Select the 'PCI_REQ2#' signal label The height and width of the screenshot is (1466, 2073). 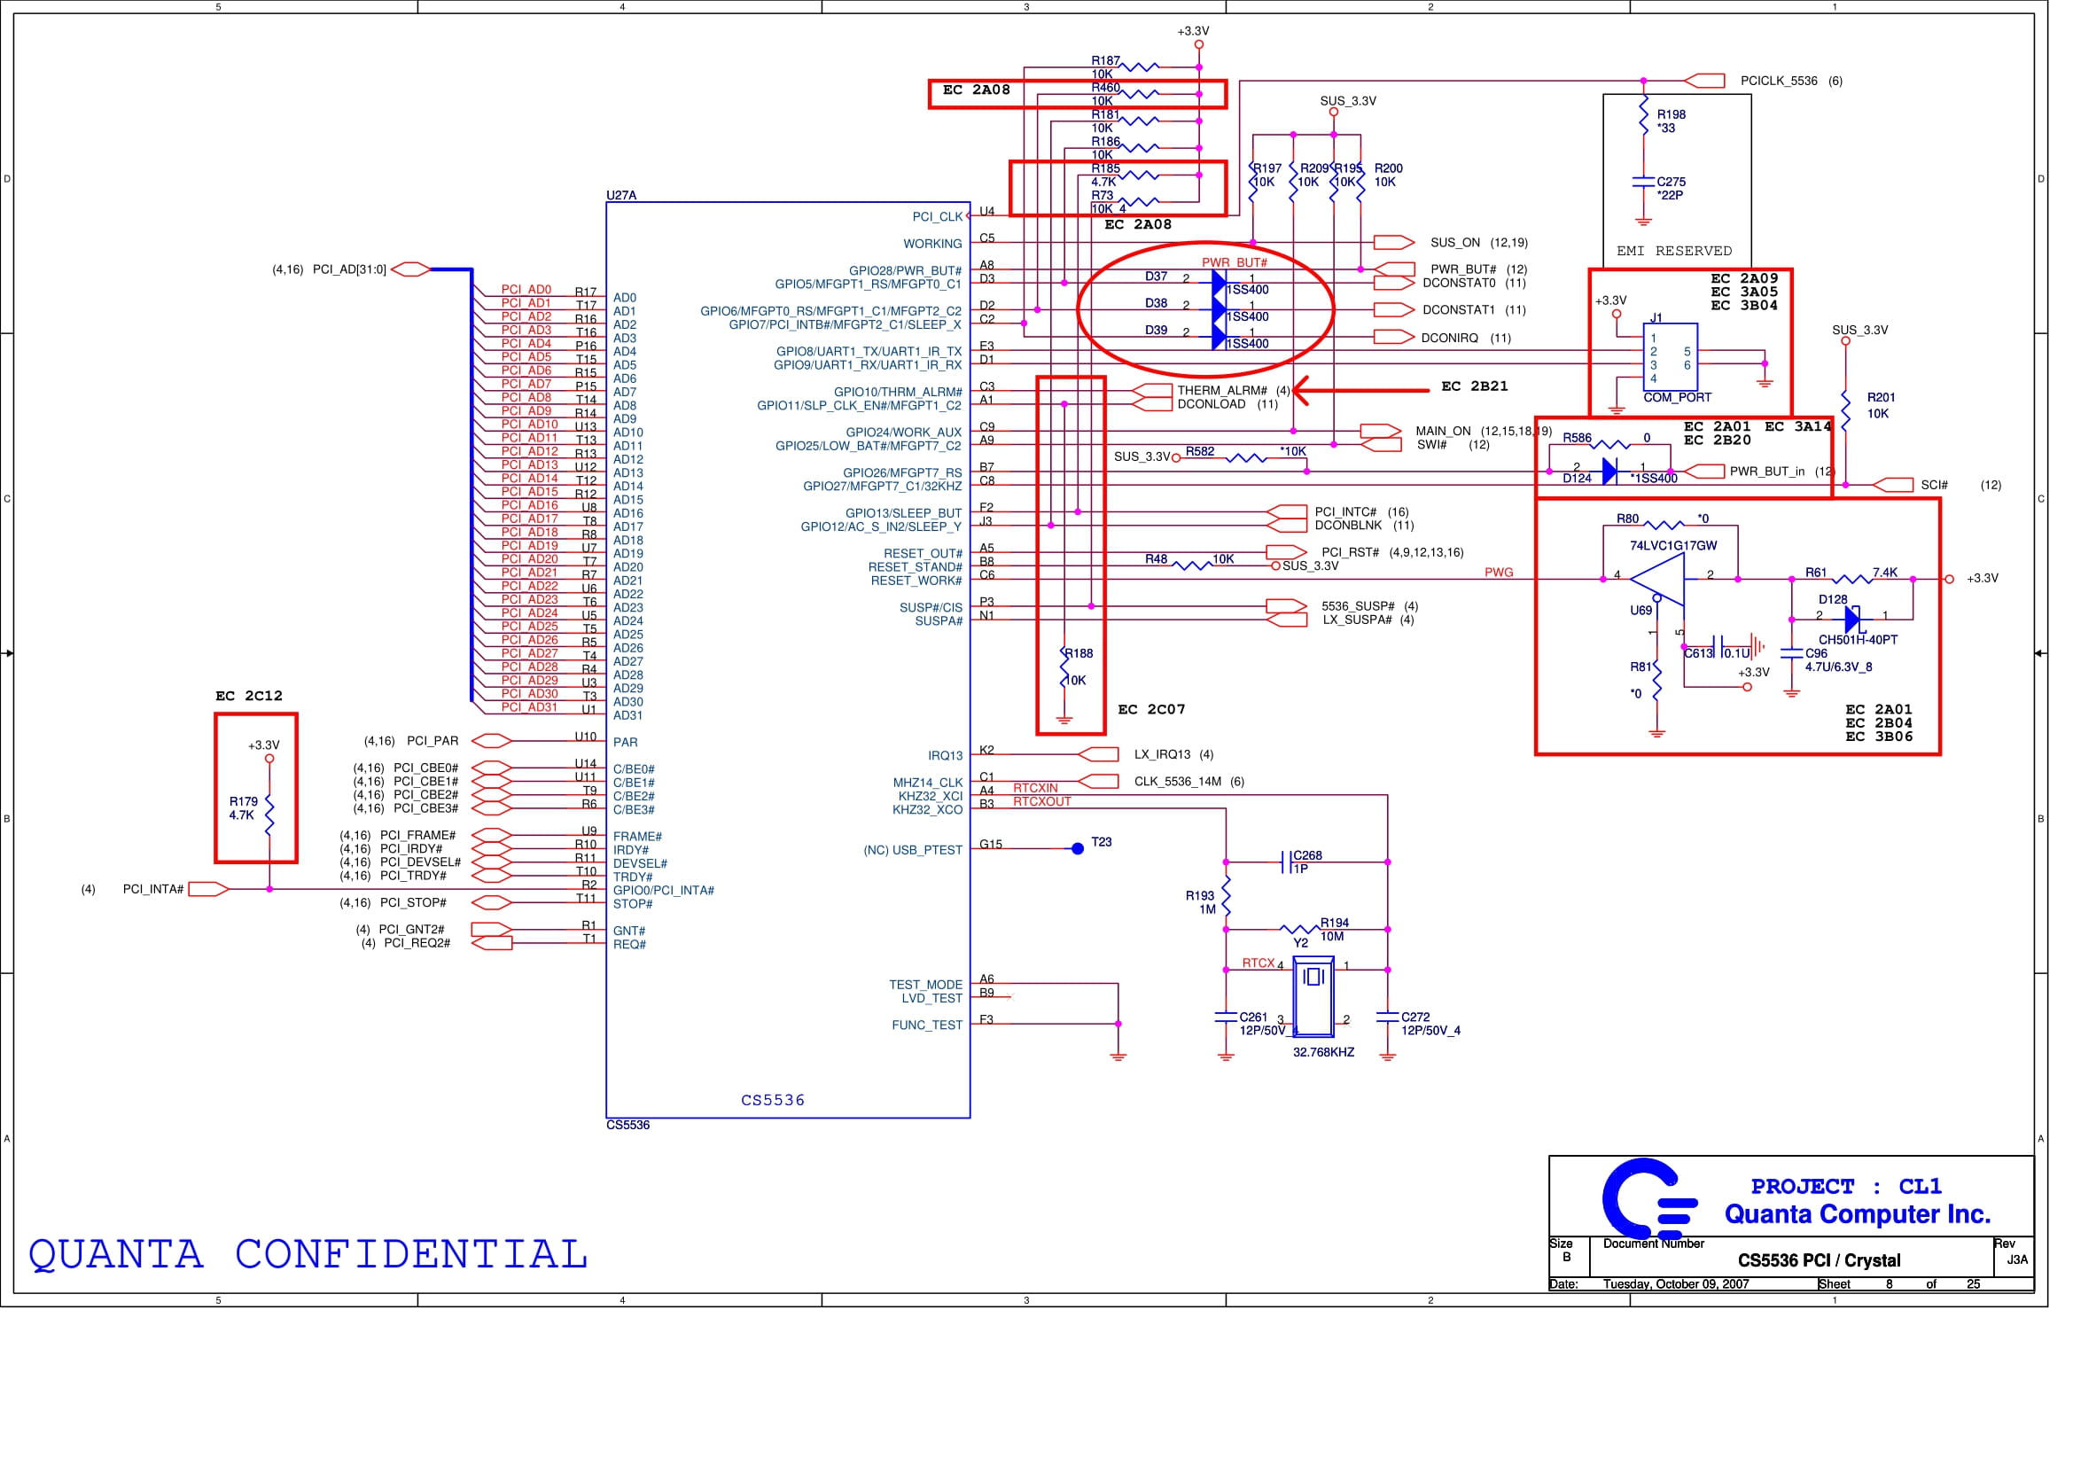pyautogui.click(x=417, y=943)
